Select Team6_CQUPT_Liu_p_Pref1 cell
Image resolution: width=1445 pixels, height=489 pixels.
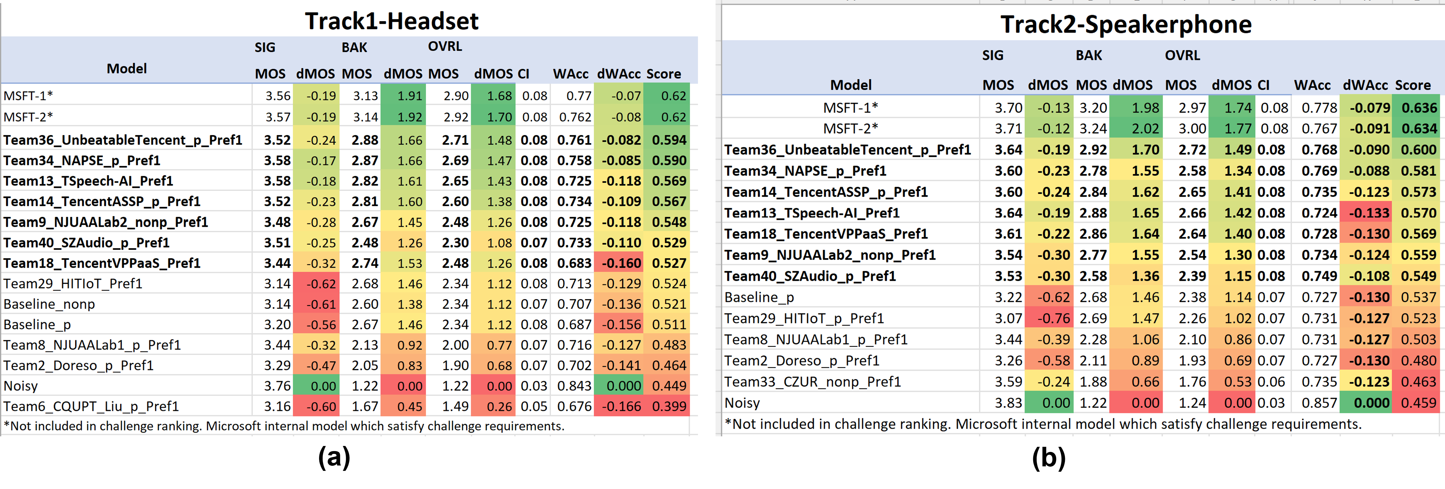[x=91, y=406]
